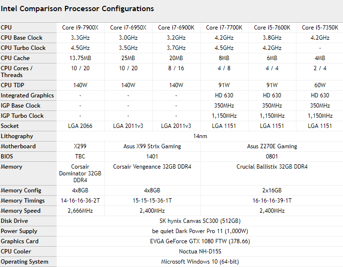Select the Core i7-7700K header cell
This screenshot has width=343, height=267.
pos(224,28)
